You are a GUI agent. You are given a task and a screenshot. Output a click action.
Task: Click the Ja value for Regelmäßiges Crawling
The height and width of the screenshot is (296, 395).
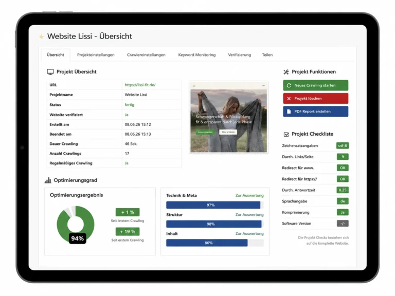coord(127,163)
